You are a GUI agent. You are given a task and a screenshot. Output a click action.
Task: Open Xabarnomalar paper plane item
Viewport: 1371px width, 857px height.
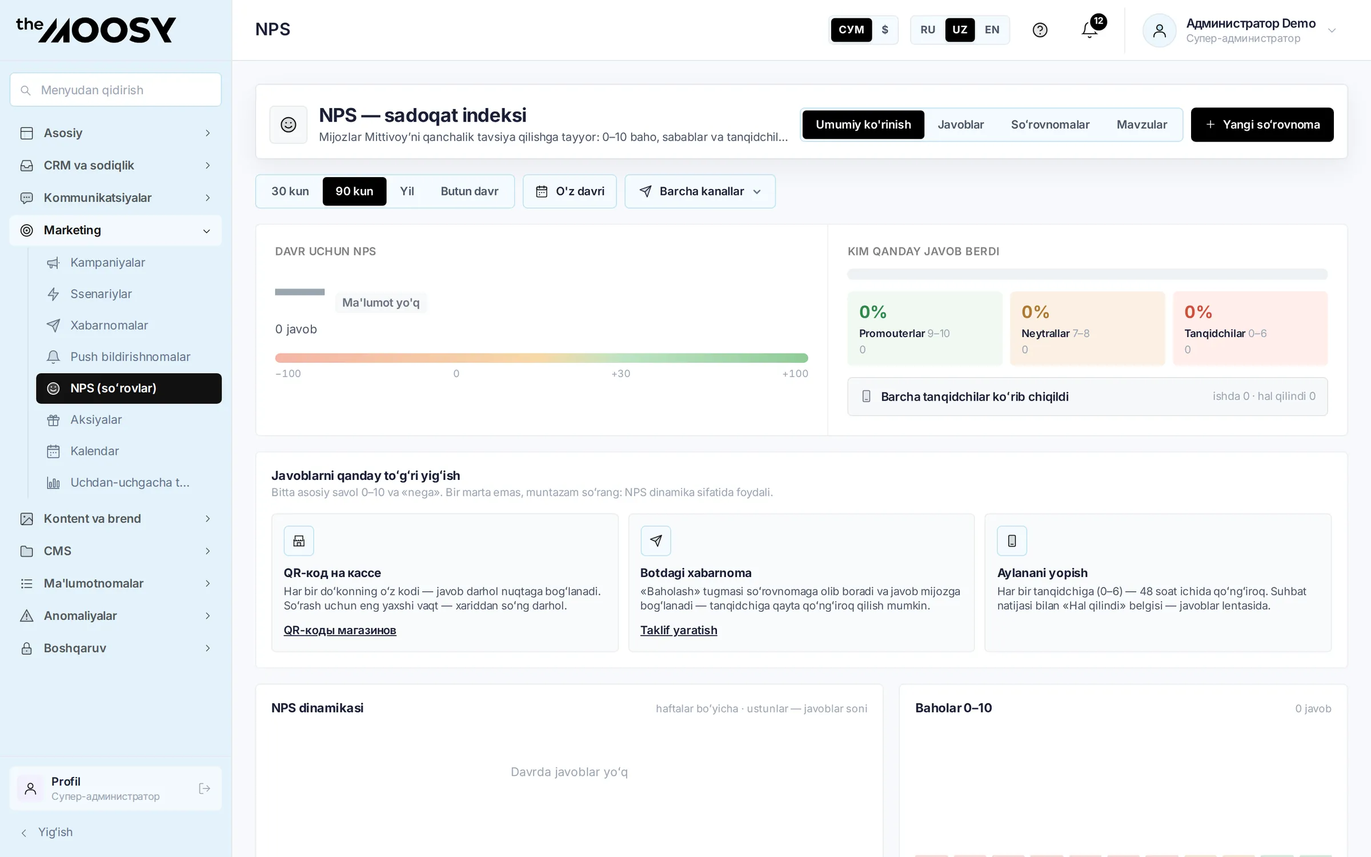point(129,325)
